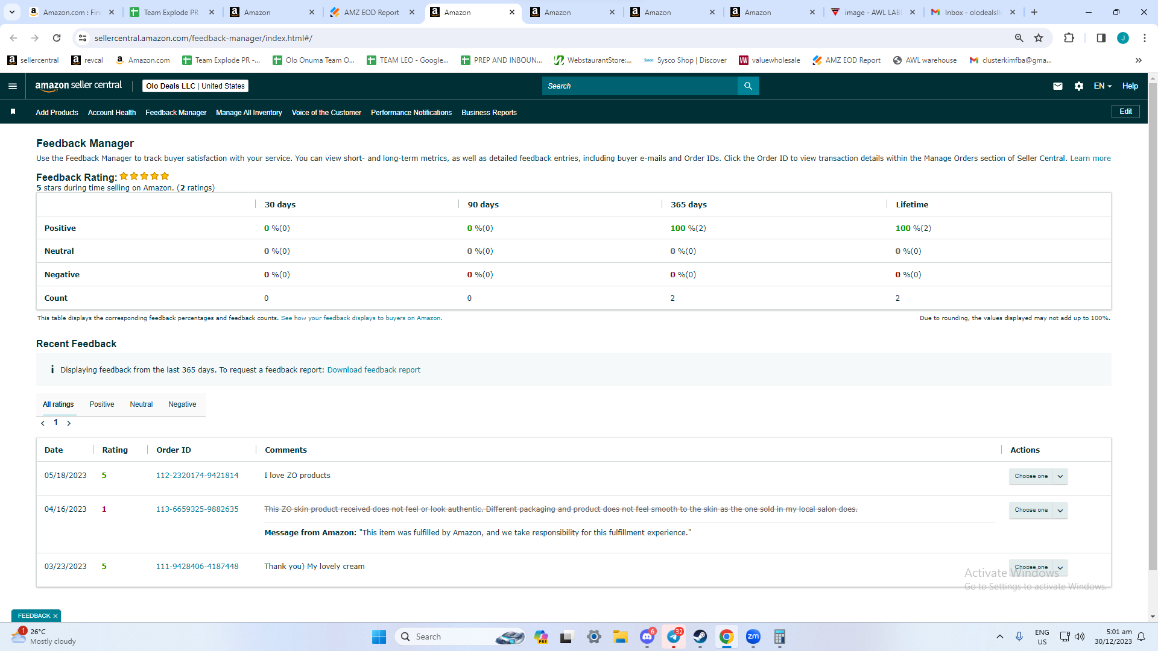
Task: Go back with browser back arrow
Action: 13,38
